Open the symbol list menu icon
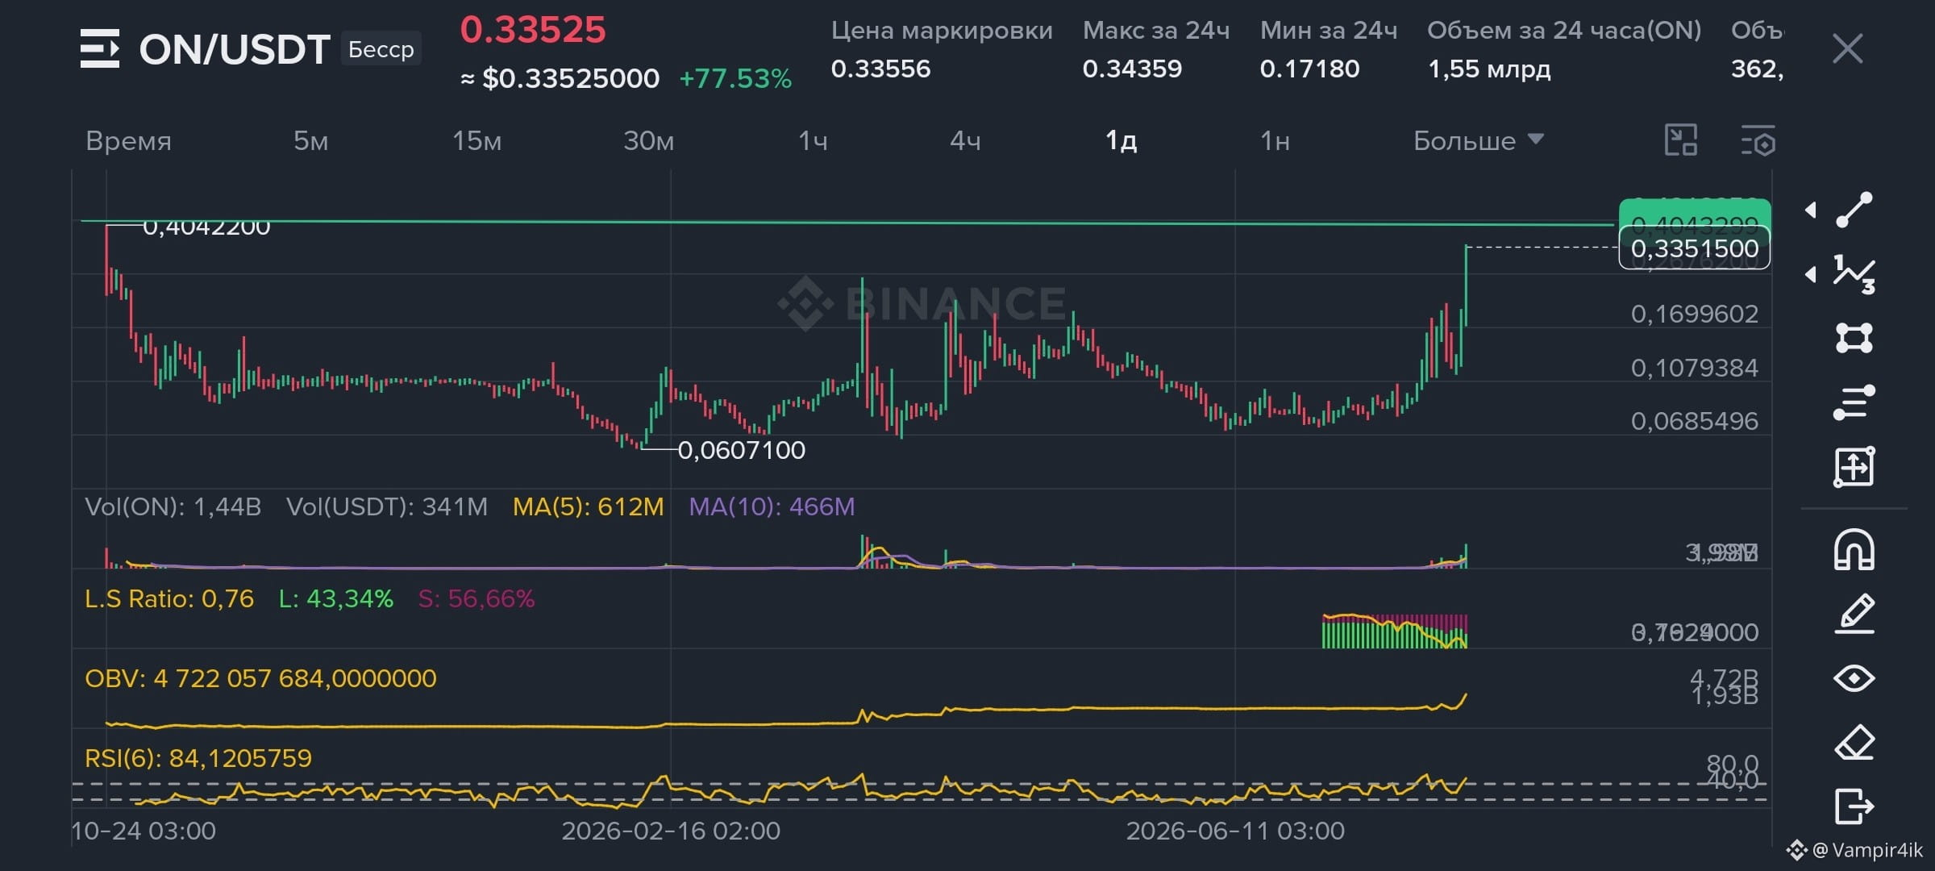1935x871 pixels. (100, 48)
